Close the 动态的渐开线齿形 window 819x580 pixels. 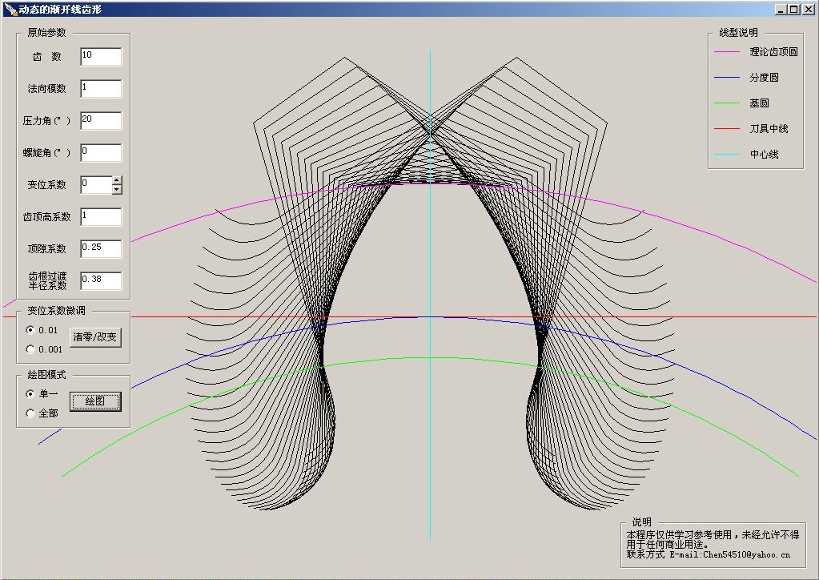tap(808, 10)
